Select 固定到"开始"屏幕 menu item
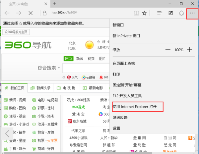 [x=127, y=85]
